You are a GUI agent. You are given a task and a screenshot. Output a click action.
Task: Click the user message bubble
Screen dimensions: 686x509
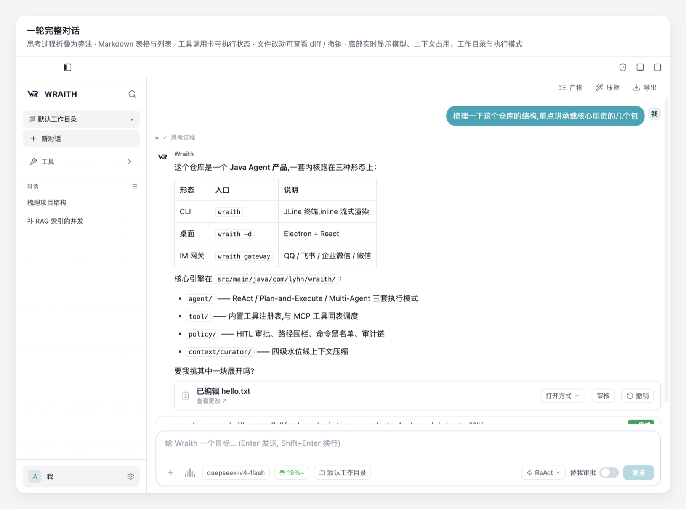(x=545, y=116)
